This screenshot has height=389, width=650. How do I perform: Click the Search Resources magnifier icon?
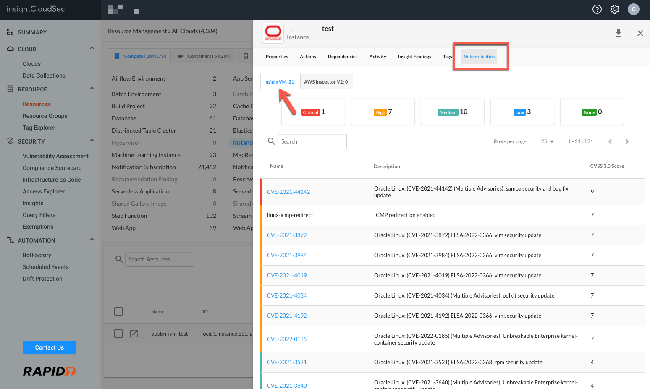[x=119, y=259]
